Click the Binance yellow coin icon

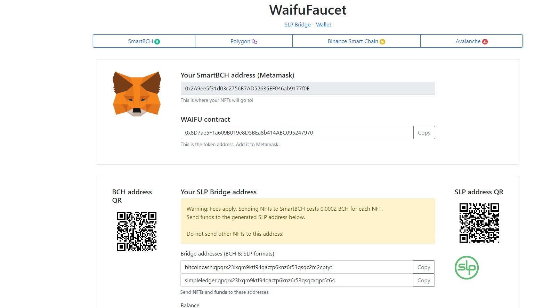[x=382, y=42]
